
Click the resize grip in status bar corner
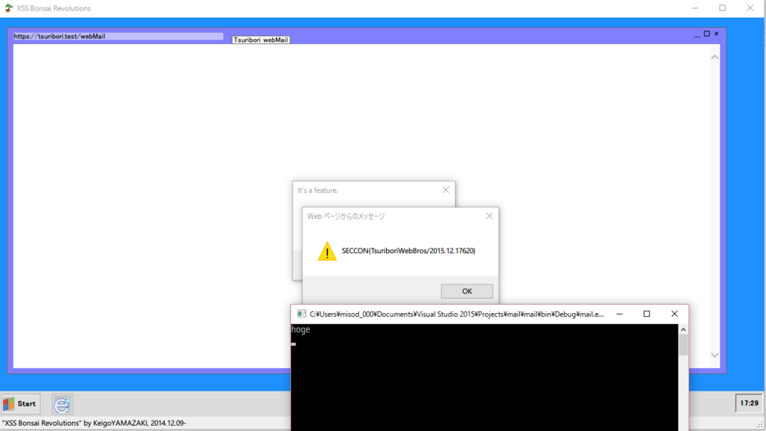(x=759, y=425)
